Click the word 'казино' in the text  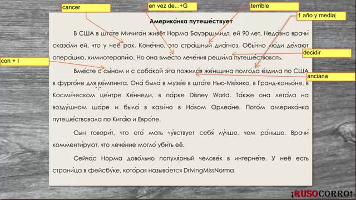click(x=162, y=107)
